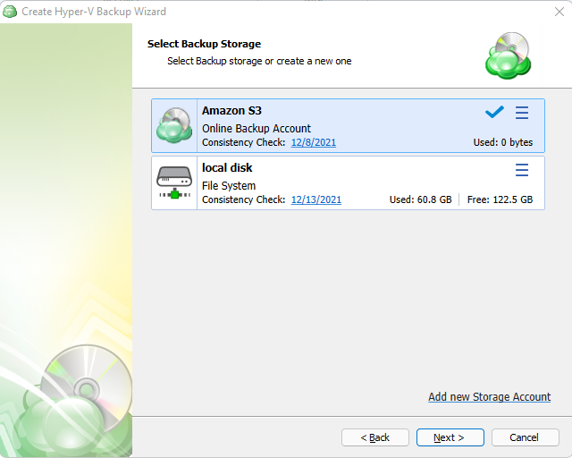Click Add new Storage Account link
572x458 pixels.
pyautogui.click(x=489, y=396)
